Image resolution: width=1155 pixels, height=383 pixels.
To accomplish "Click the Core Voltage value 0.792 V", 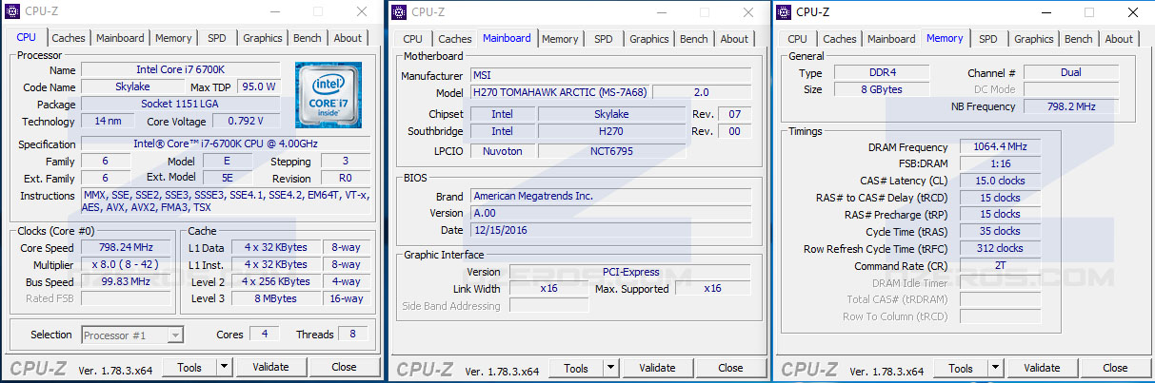I will click(x=246, y=121).
